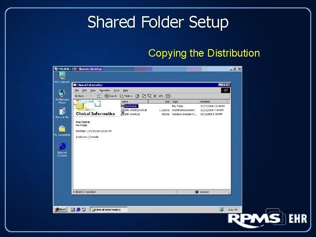Click the File Folder type cell
Image resolution: width=316 pixels, height=237 pixels.
coord(178,106)
